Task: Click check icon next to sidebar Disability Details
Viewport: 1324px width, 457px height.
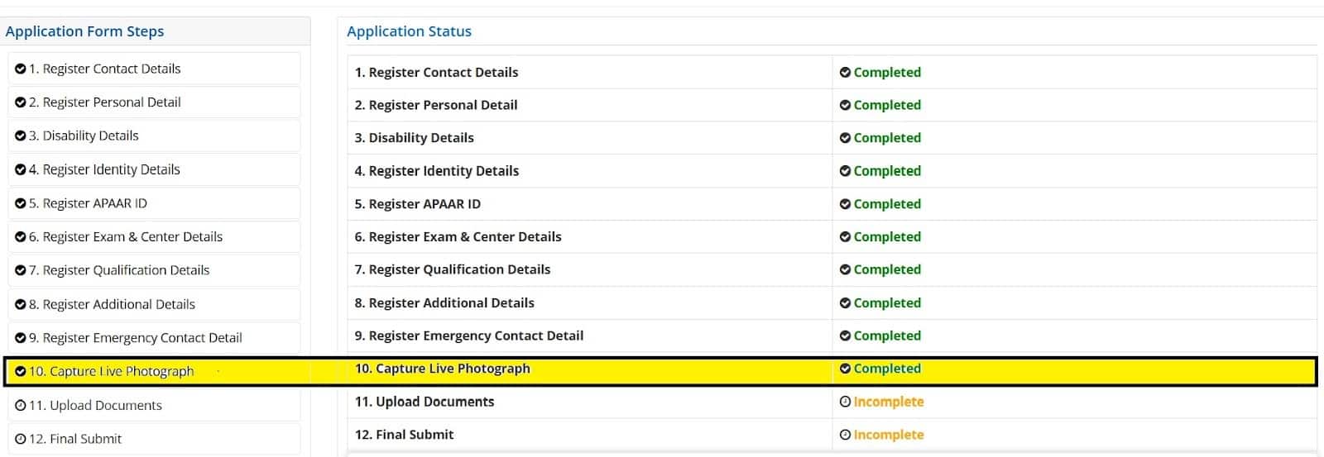Action: 21,136
